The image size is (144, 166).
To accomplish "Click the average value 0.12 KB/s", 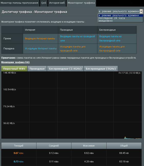I will click(54, 153).
